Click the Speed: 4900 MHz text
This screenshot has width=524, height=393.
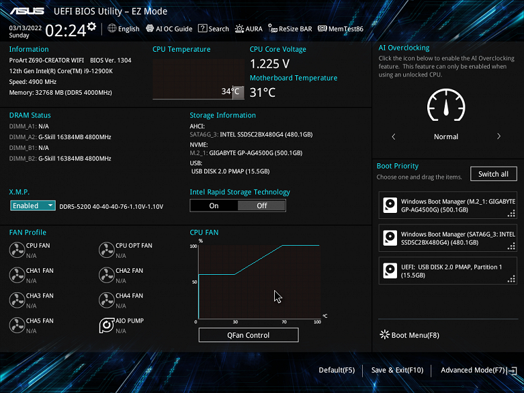[x=33, y=81]
